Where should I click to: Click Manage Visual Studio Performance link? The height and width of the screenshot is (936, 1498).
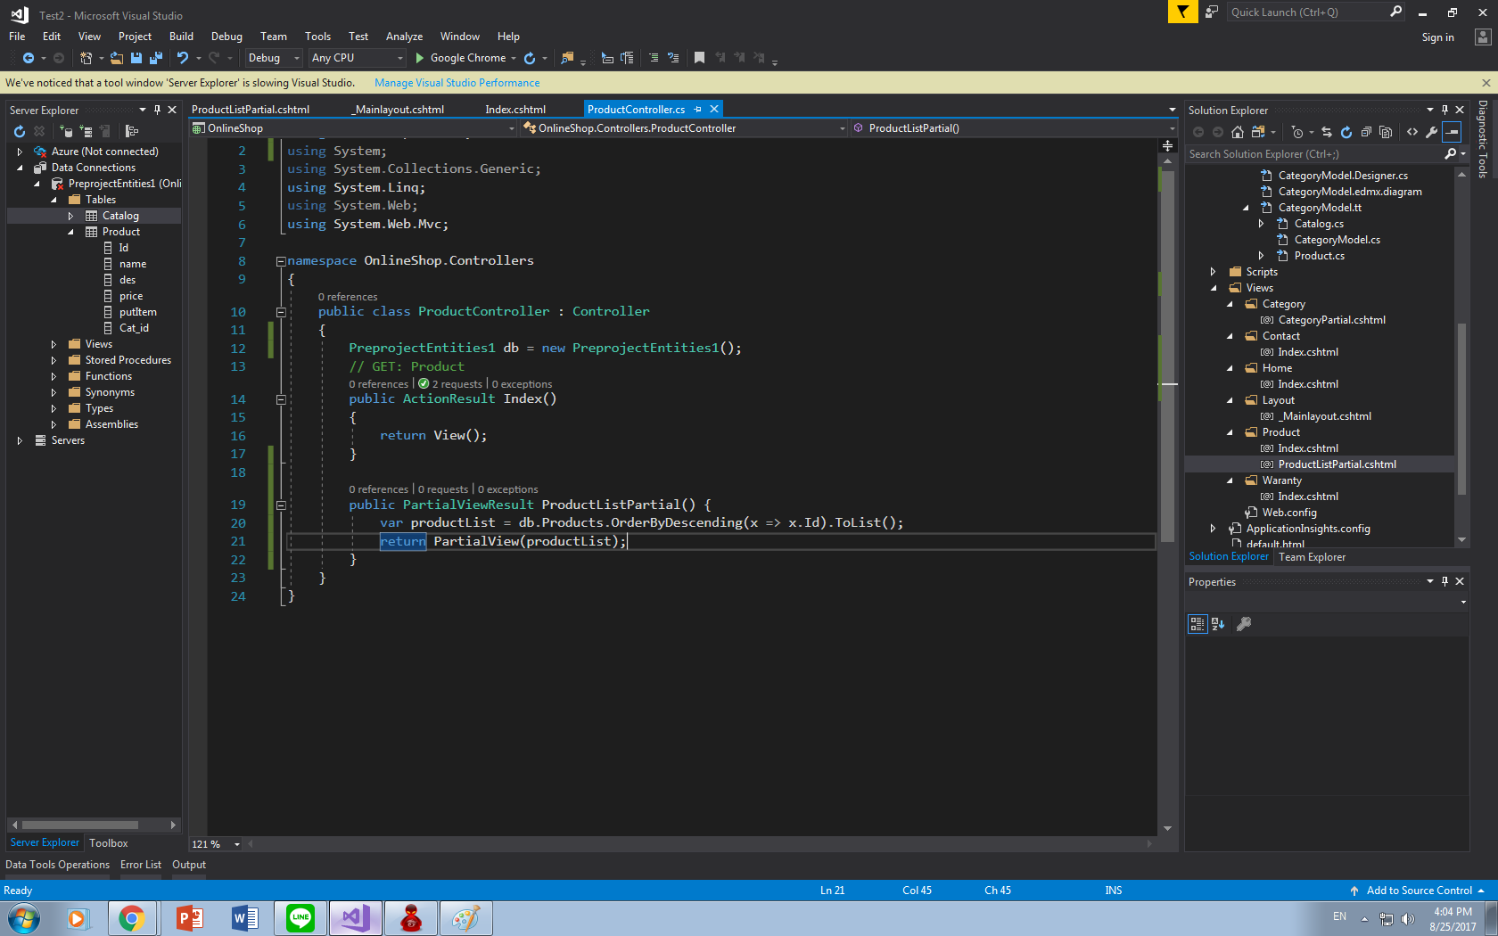click(457, 83)
